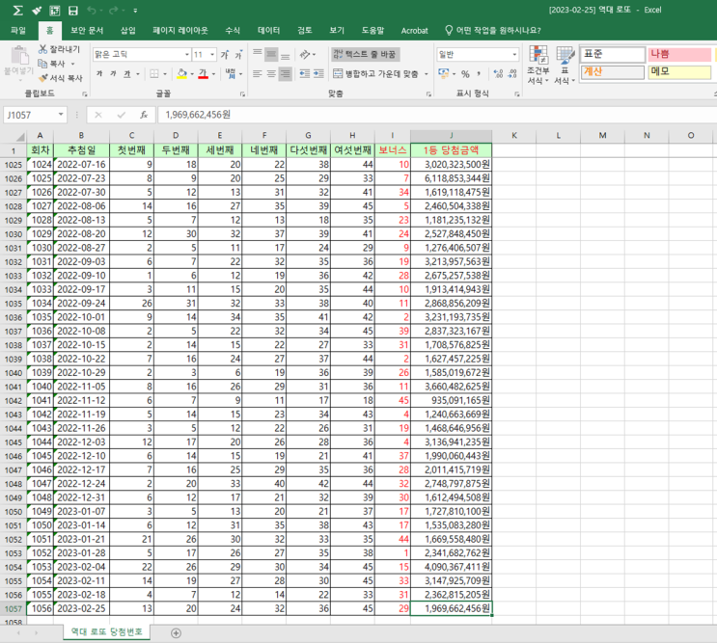This screenshot has height=643, width=717.
Task: Switch to the 데이터 (Data) tab
Action: point(268,31)
